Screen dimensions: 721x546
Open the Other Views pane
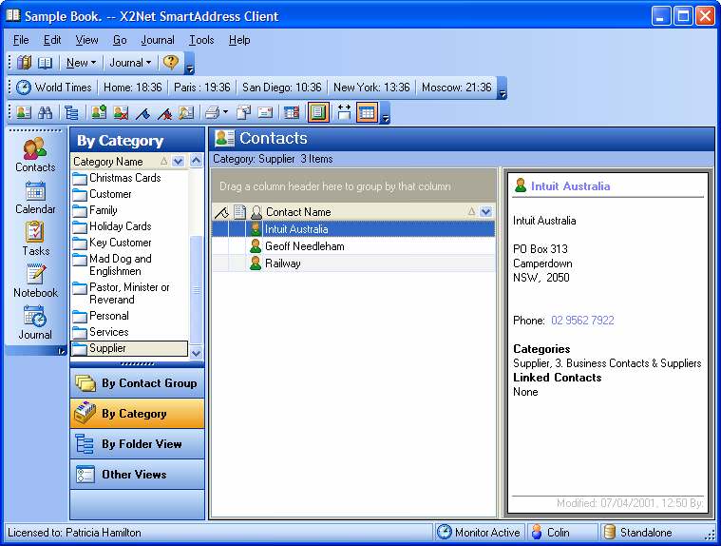pos(137,474)
